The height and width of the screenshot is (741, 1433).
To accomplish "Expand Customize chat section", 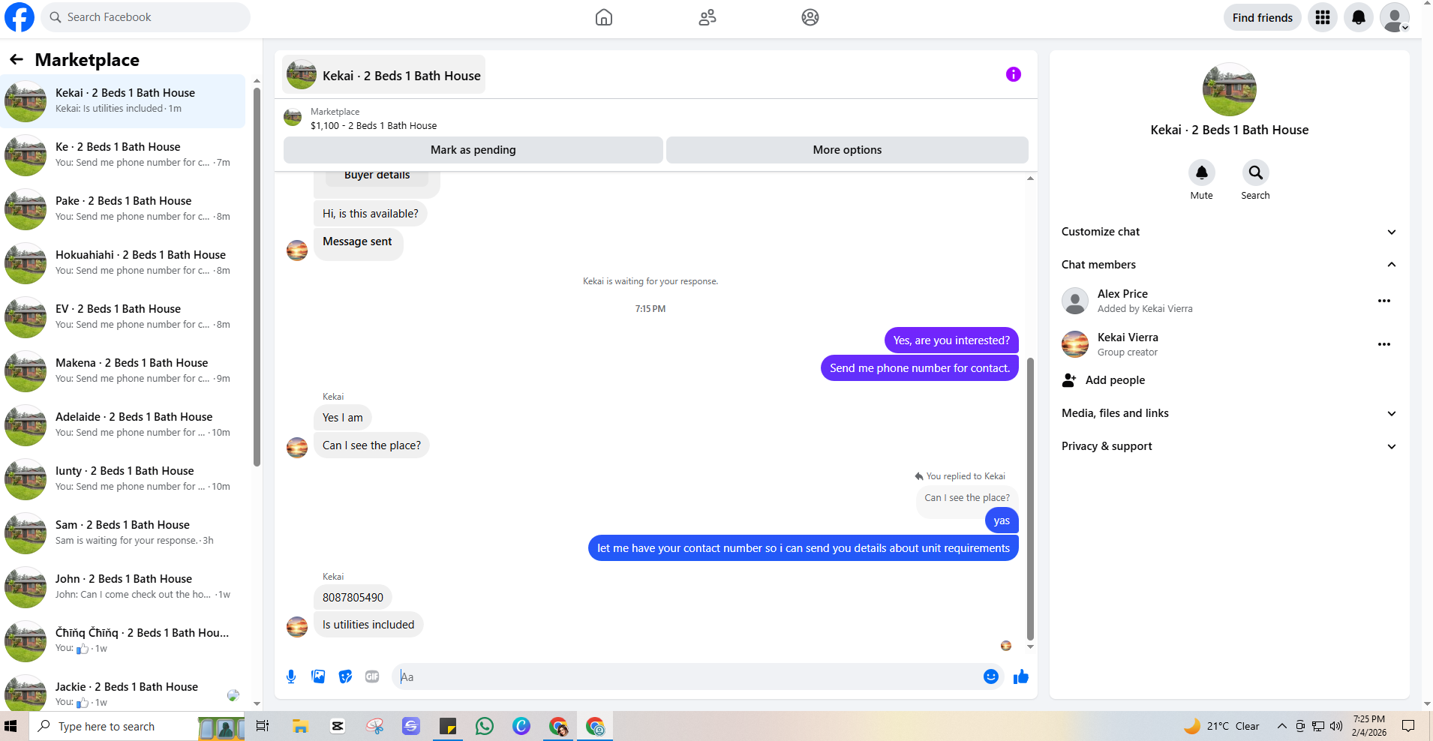I will [1228, 232].
